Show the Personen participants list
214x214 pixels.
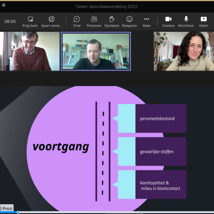[x=94, y=21]
